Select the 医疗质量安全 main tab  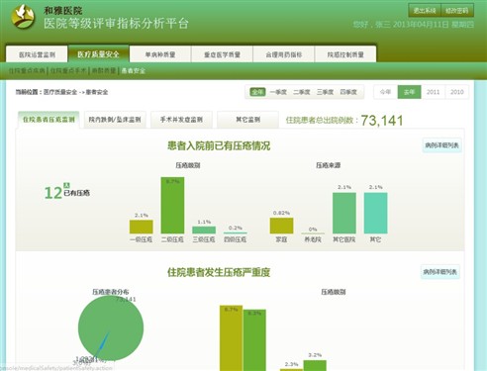point(98,54)
